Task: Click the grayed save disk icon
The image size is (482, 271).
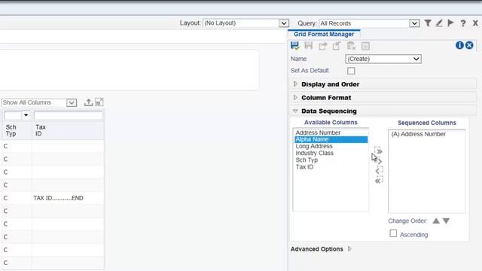Action: 308,46
